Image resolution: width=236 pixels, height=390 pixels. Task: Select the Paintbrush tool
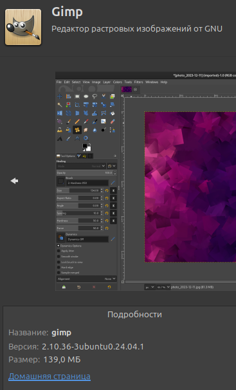point(68,122)
